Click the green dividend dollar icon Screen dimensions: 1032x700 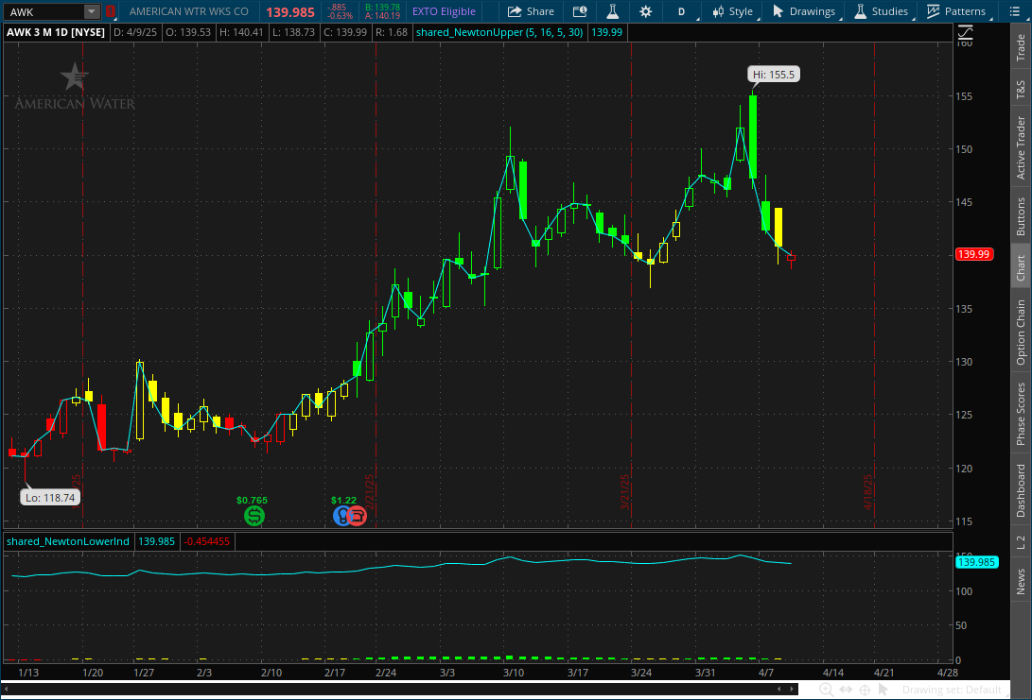coord(254,516)
